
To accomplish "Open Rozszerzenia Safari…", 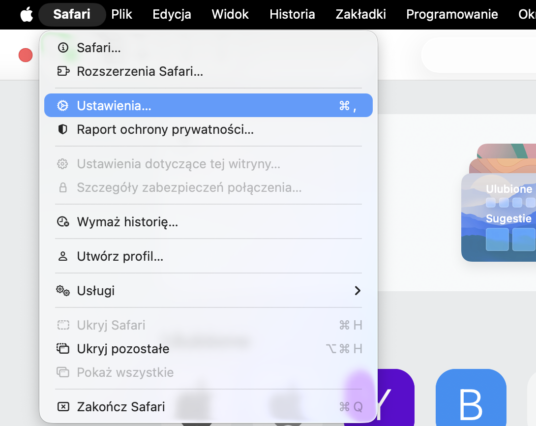I will [208, 71].
